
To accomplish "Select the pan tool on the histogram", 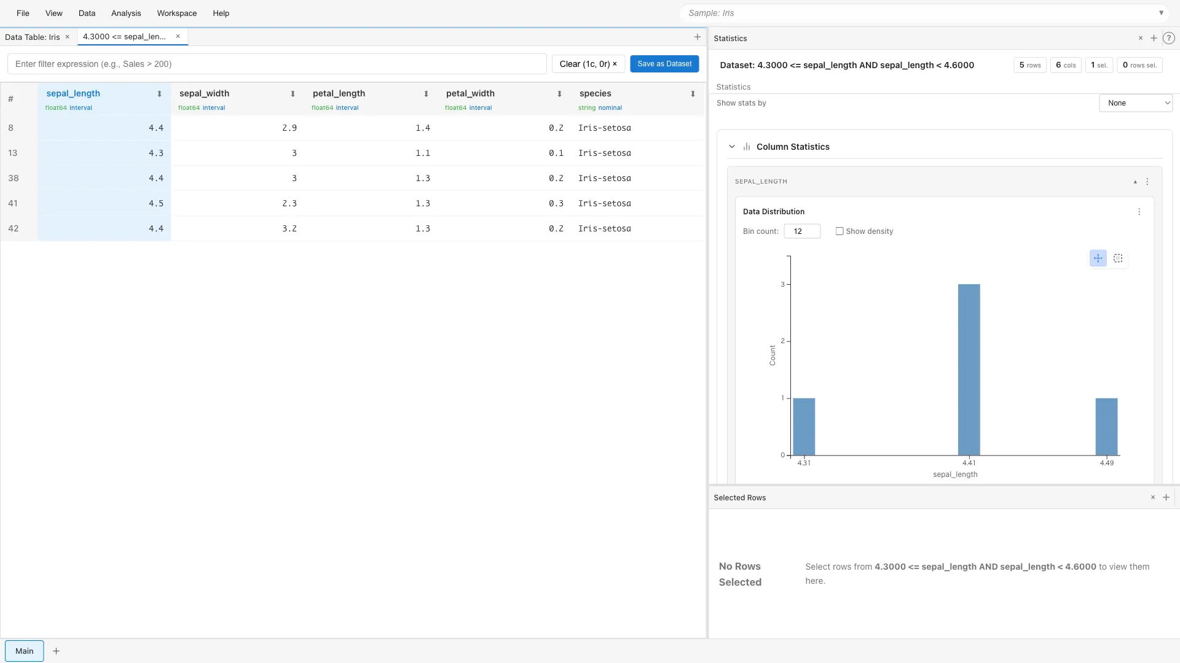I will (1098, 258).
